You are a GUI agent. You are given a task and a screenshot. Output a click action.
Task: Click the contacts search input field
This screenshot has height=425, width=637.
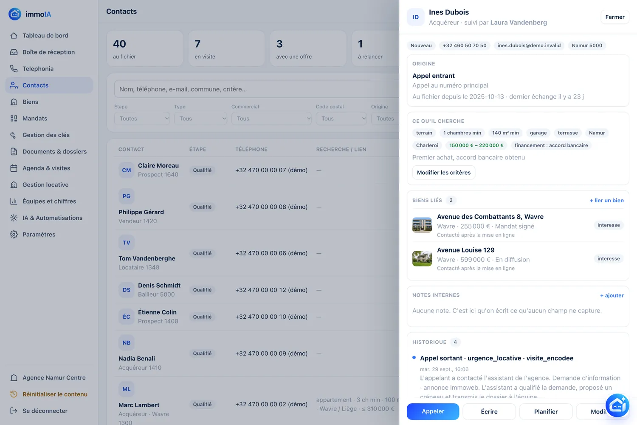[x=256, y=89]
